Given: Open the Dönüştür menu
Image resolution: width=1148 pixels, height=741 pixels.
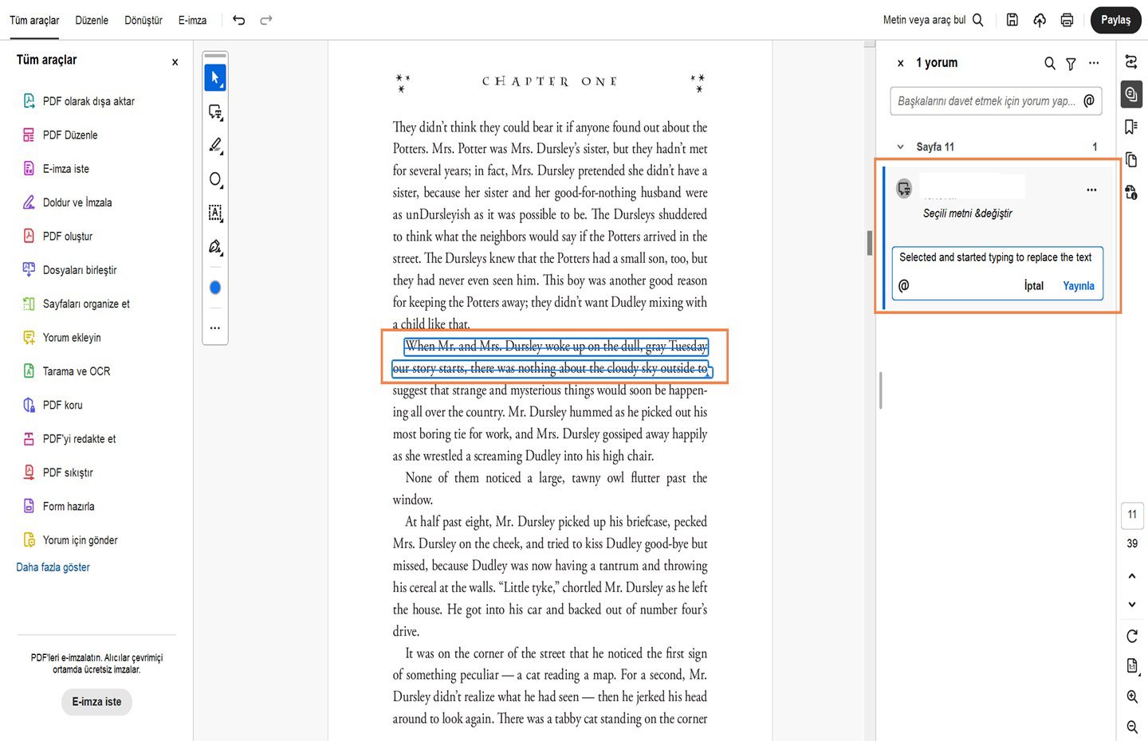Looking at the screenshot, I should (x=143, y=20).
